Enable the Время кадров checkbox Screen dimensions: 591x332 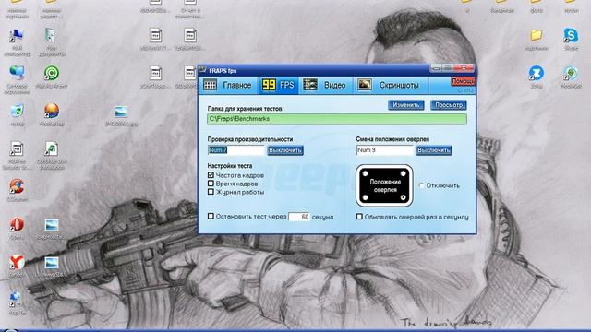211,184
